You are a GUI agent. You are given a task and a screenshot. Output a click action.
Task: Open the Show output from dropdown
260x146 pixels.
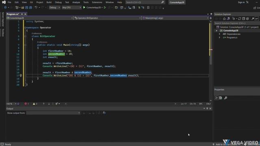[x=53, y=113]
